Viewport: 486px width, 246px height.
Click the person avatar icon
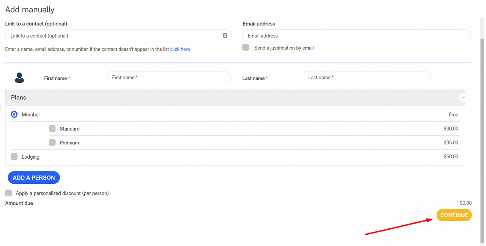click(x=19, y=78)
